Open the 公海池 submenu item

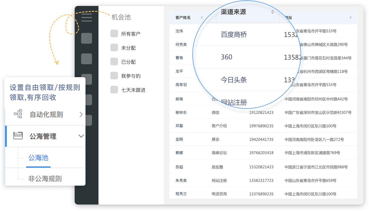click(38, 158)
